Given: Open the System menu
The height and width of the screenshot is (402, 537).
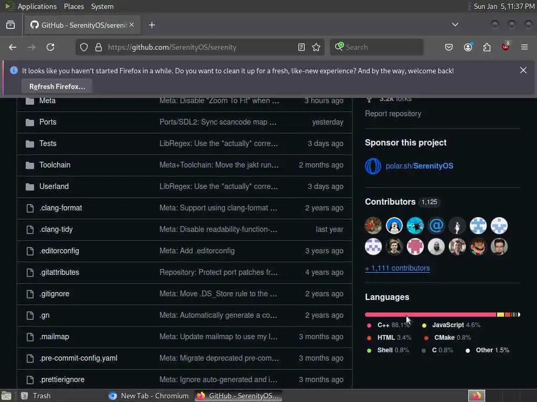Looking at the screenshot, I should (x=102, y=6).
